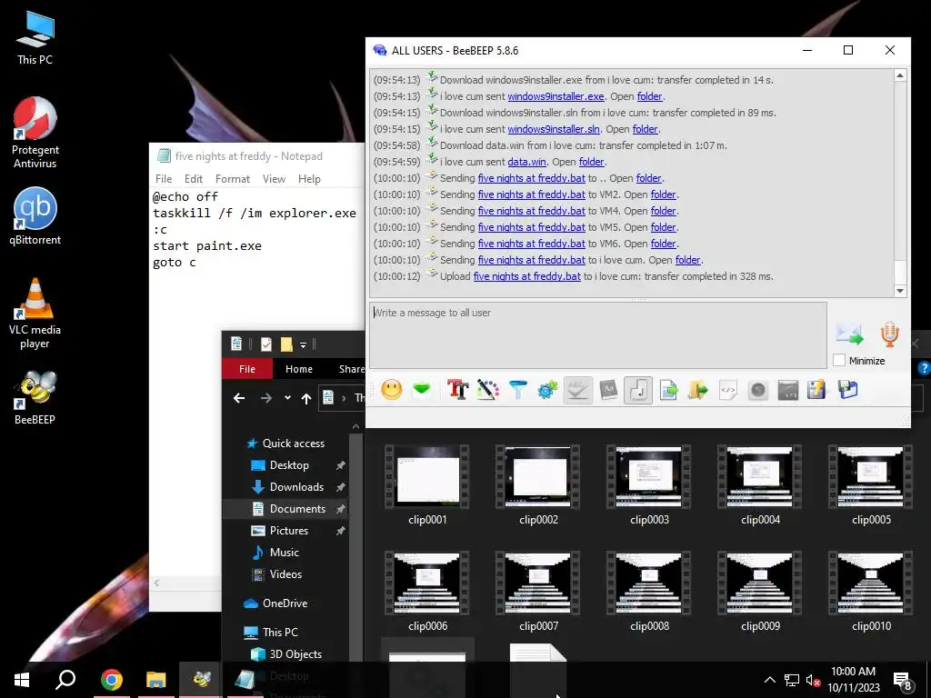931x698 pixels.
Task: Click the send message envelope arrow icon
Action: click(x=850, y=334)
